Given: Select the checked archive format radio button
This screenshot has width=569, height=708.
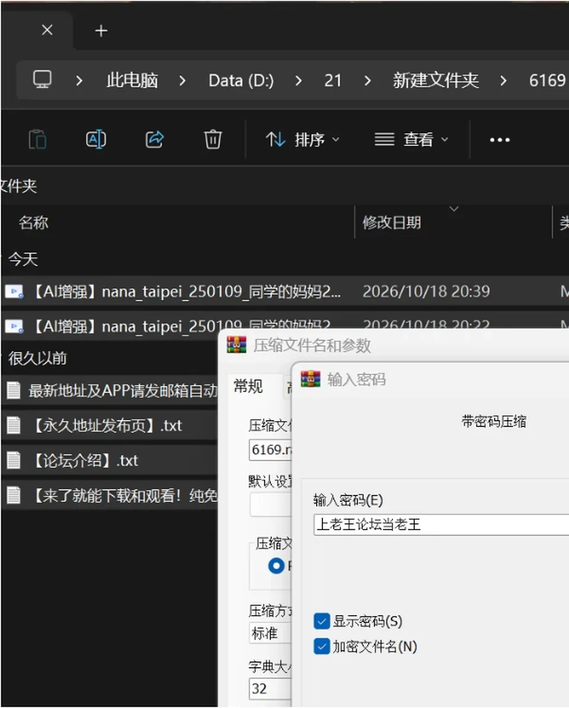Looking at the screenshot, I should [x=276, y=566].
